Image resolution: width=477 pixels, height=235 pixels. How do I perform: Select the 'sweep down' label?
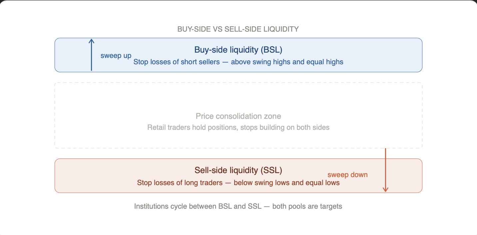click(347, 175)
